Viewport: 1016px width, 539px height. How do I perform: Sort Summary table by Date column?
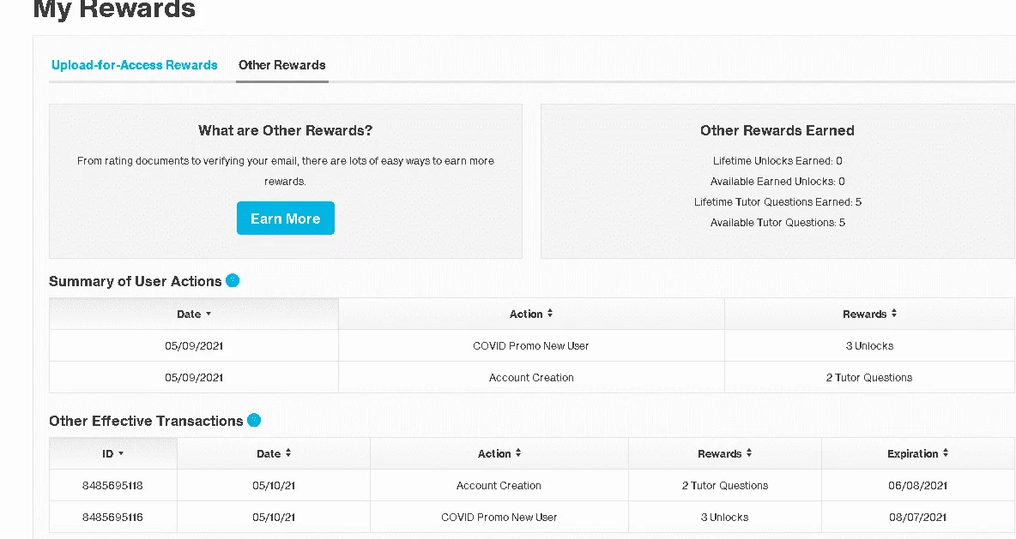[194, 314]
